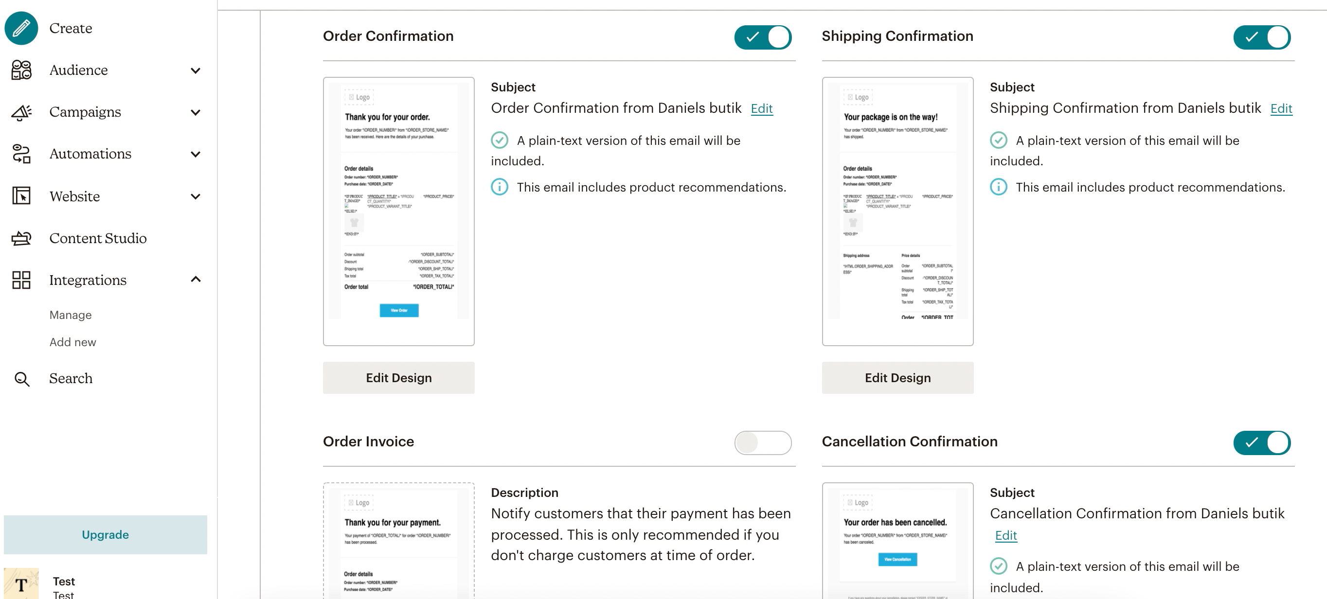Viewport: 1327px width, 599px height.
Task: Click the Create pencil icon
Action: point(21,28)
